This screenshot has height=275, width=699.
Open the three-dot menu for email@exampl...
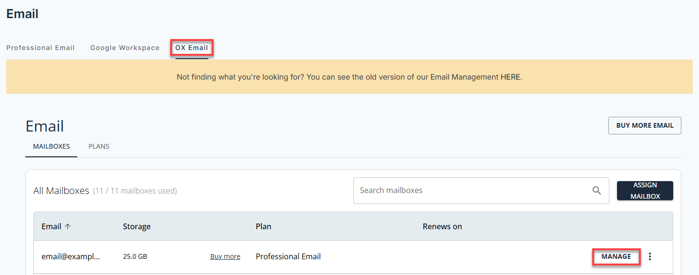tap(650, 256)
